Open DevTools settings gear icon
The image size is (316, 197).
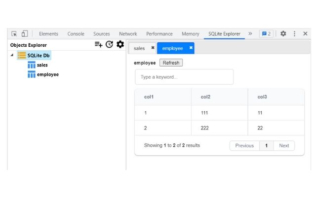pyautogui.click(x=283, y=34)
